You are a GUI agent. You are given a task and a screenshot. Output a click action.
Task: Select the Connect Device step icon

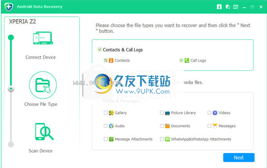coord(43,38)
